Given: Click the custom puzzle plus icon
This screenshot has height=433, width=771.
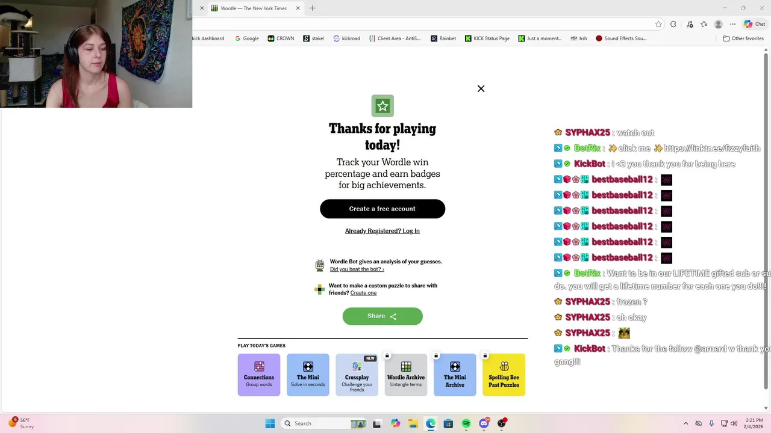Looking at the screenshot, I should click(x=320, y=289).
